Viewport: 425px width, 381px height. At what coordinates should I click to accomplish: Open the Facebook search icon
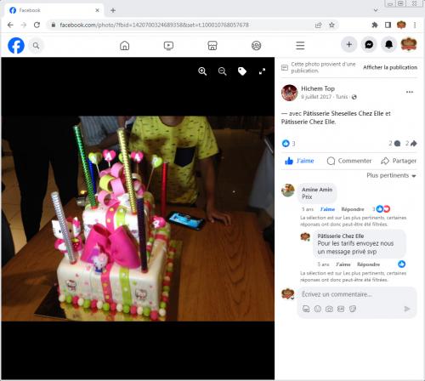pyautogui.click(x=36, y=45)
